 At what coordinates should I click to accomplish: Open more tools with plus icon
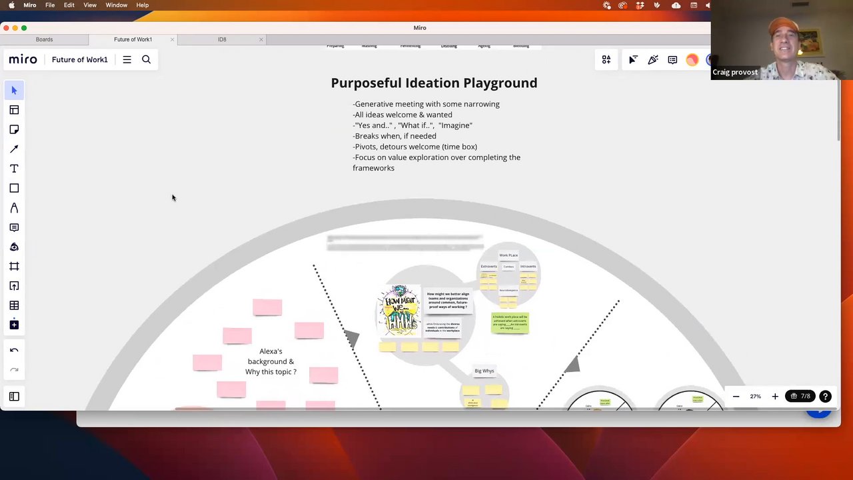point(14,325)
